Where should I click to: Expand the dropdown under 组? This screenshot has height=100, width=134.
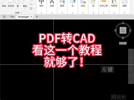pyautogui.click(x=93, y=13)
